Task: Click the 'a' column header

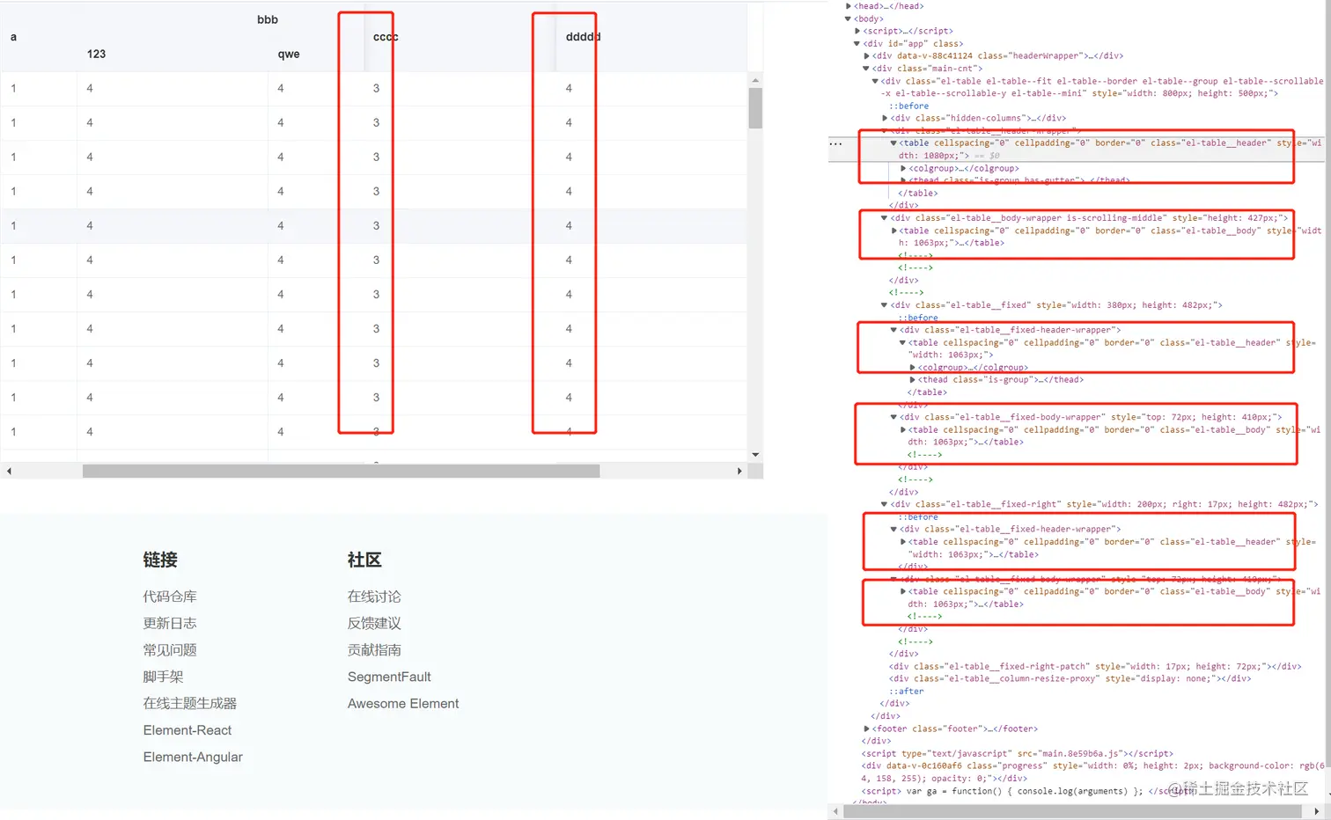Action: (13, 37)
